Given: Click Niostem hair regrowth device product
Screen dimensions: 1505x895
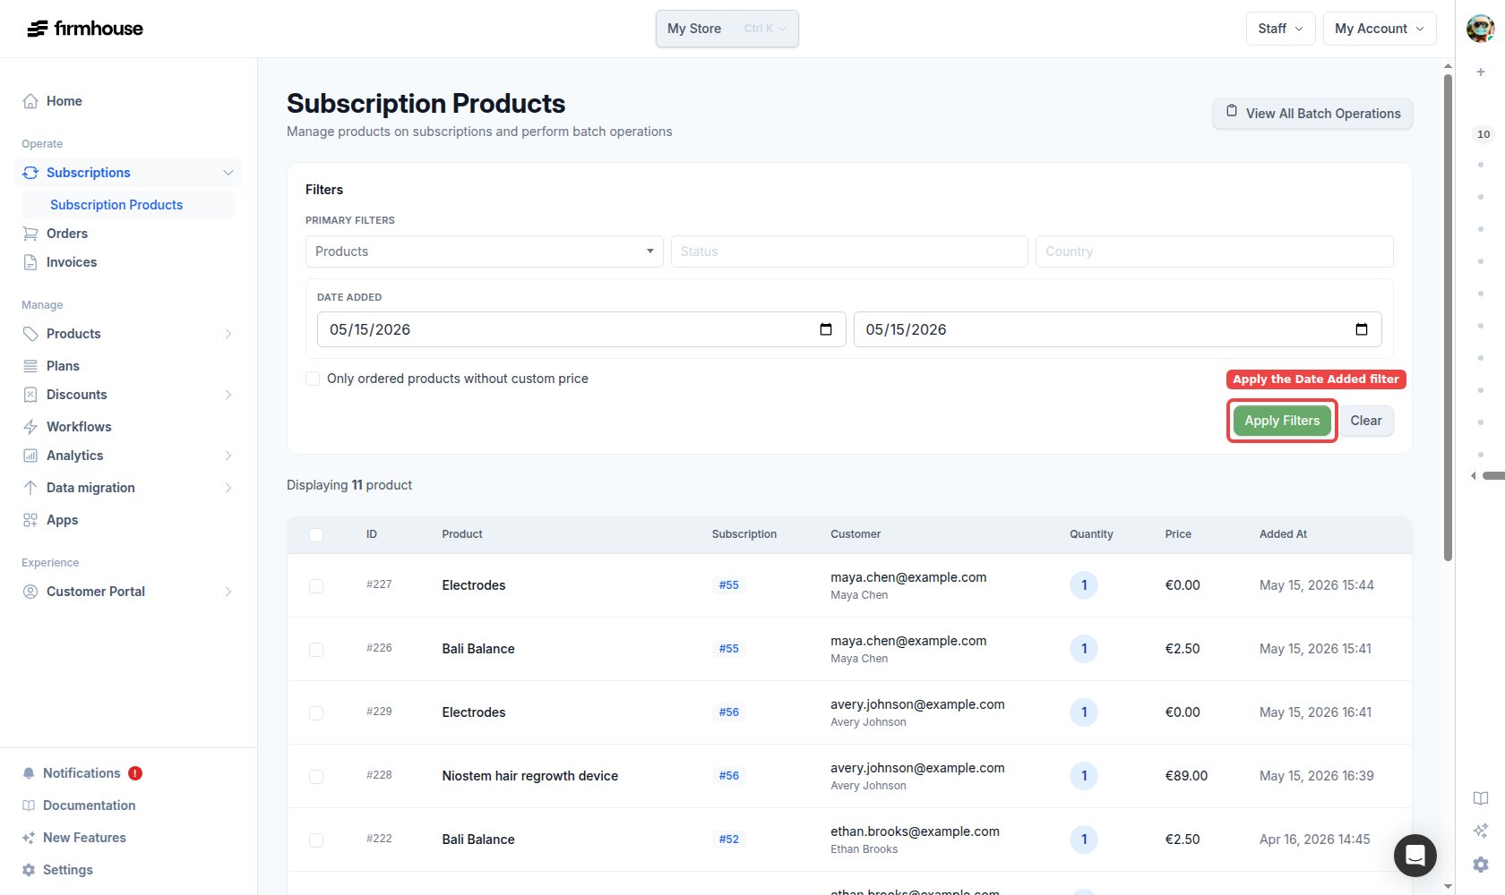Looking at the screenshot, I should [x=529, y=776].
